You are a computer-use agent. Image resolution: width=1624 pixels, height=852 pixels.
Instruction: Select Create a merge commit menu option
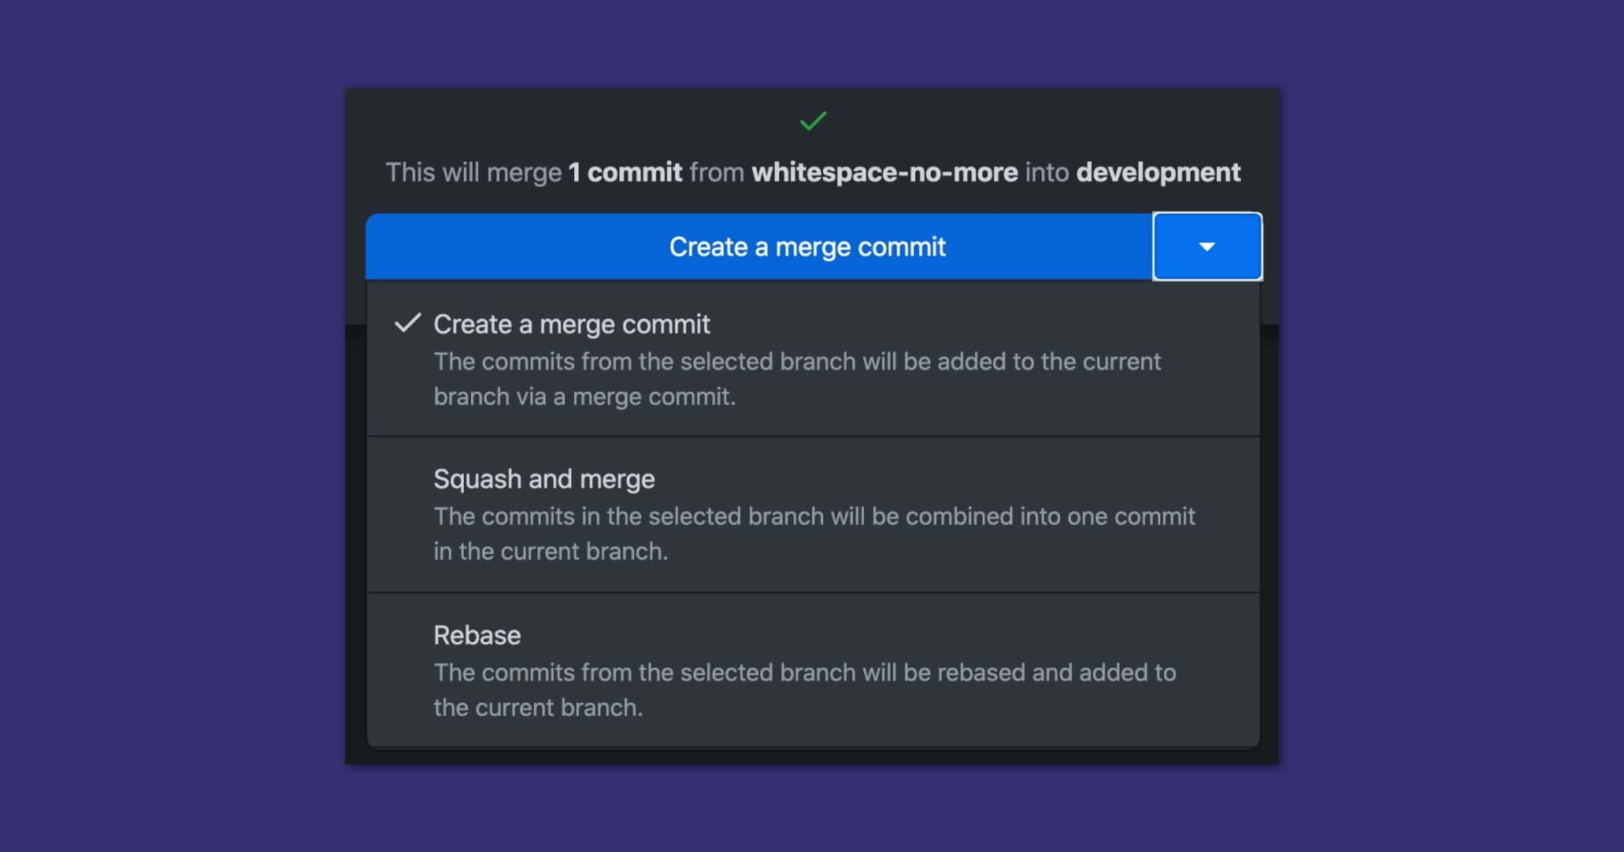[572, 325]
